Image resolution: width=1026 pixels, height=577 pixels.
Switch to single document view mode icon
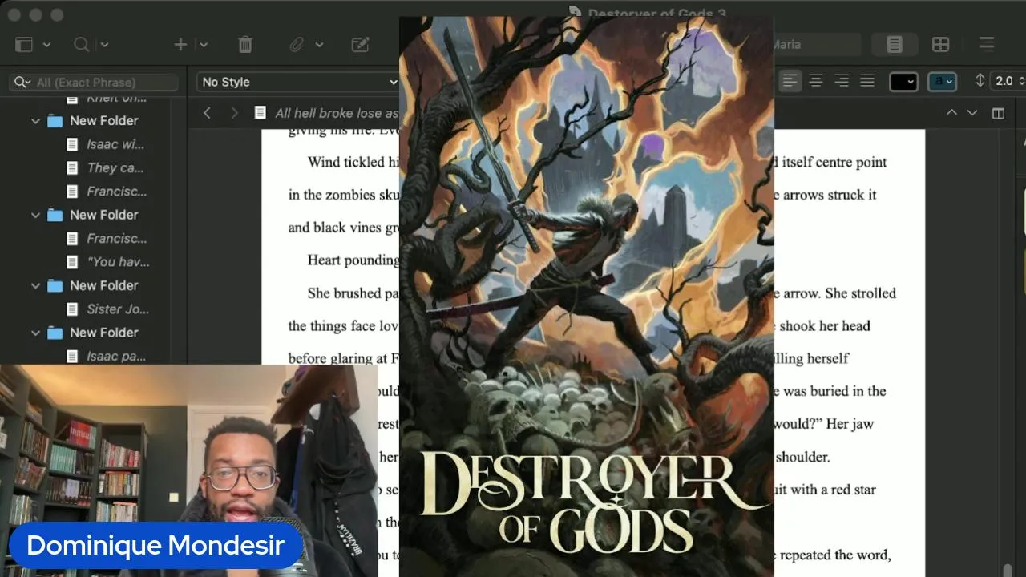click(895, 45)
